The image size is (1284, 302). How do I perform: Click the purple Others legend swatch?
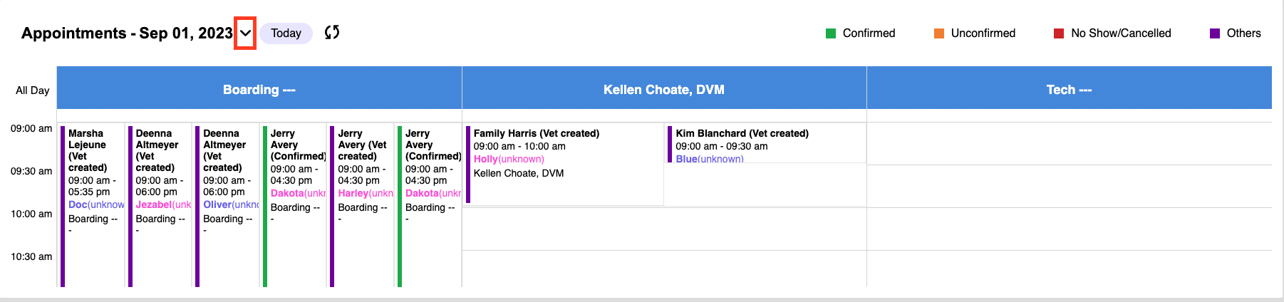click(1215, 33)
